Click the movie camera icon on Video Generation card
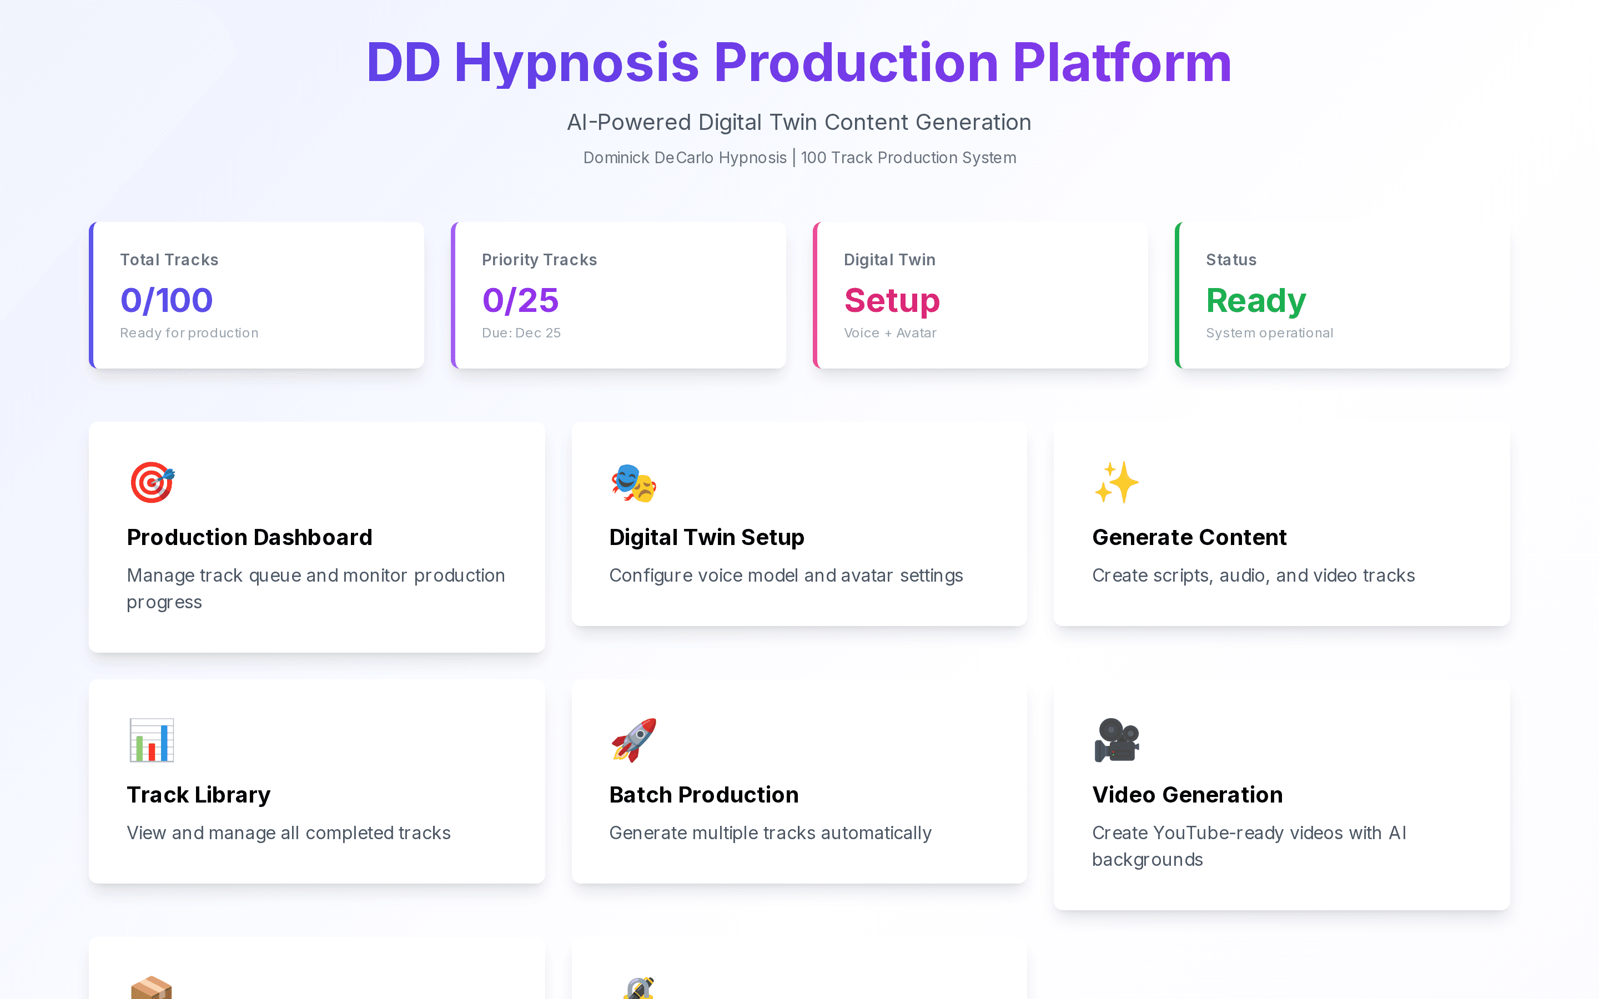 pyautogui.click(x=1117, y=740)
